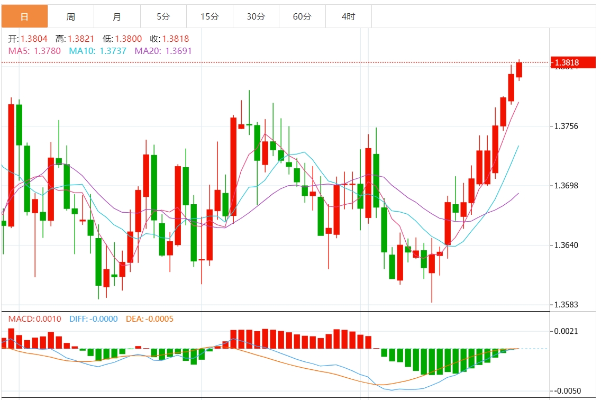Click the MA10: 1.3737 indicator label
Screen dimensions: 601x400
point(98,51)
